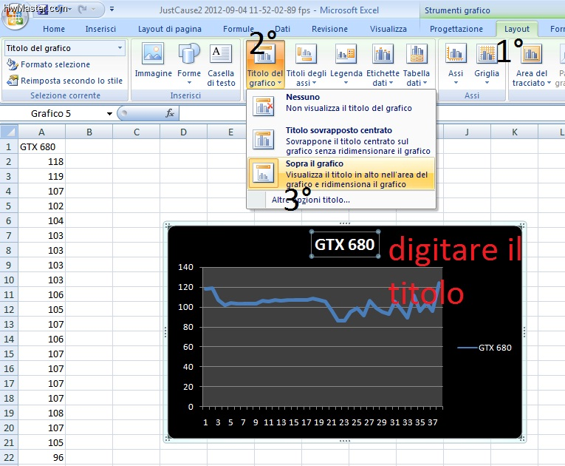Open the Forme shapes gallery
This screenshot has height=466, width=565.
pyautogui.click(x=189, y=64)
